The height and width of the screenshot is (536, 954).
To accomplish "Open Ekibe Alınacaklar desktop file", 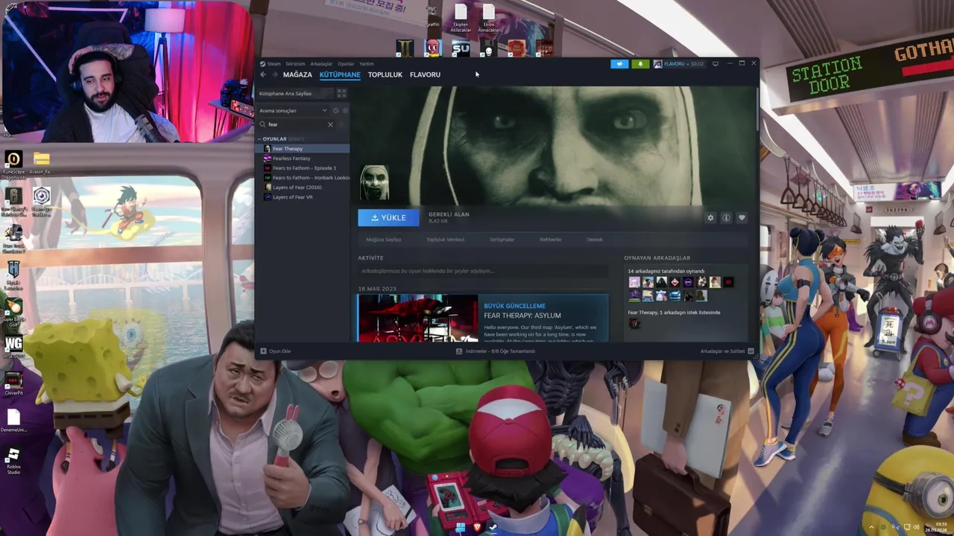I will coord(488,18).
